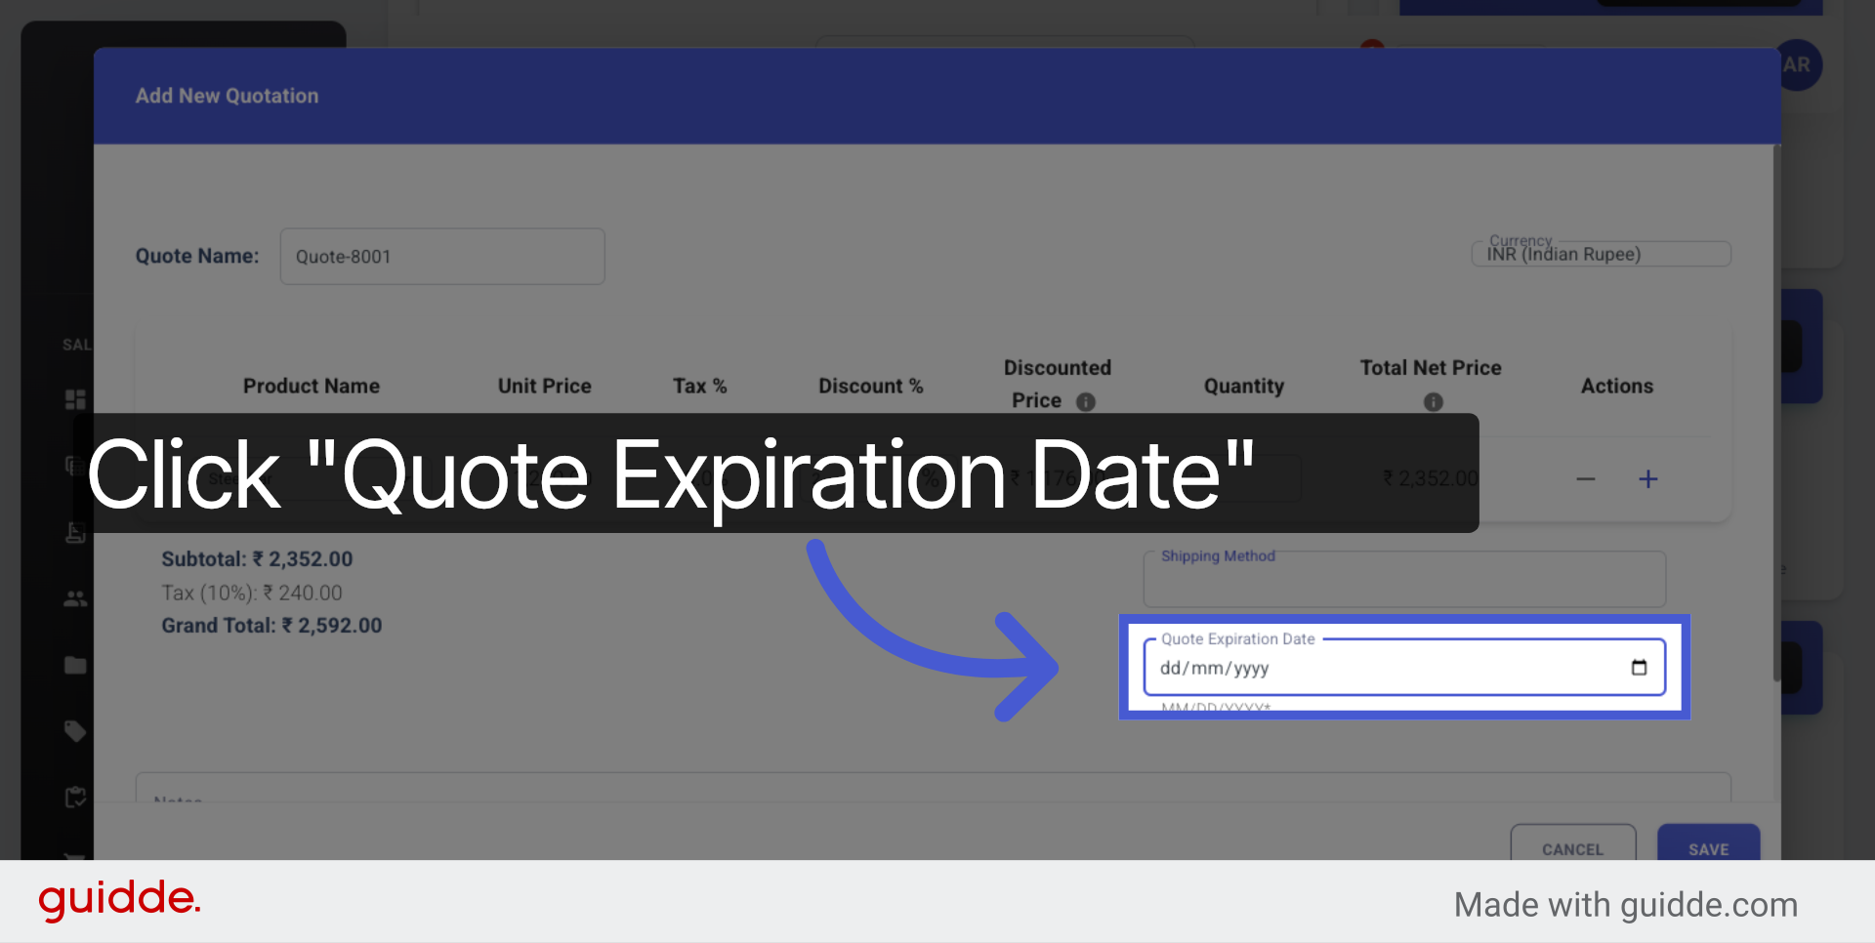1875x943 pixels.
Task: Click the Add New Quotation dialog title
Action: click(x=228, y=96)
